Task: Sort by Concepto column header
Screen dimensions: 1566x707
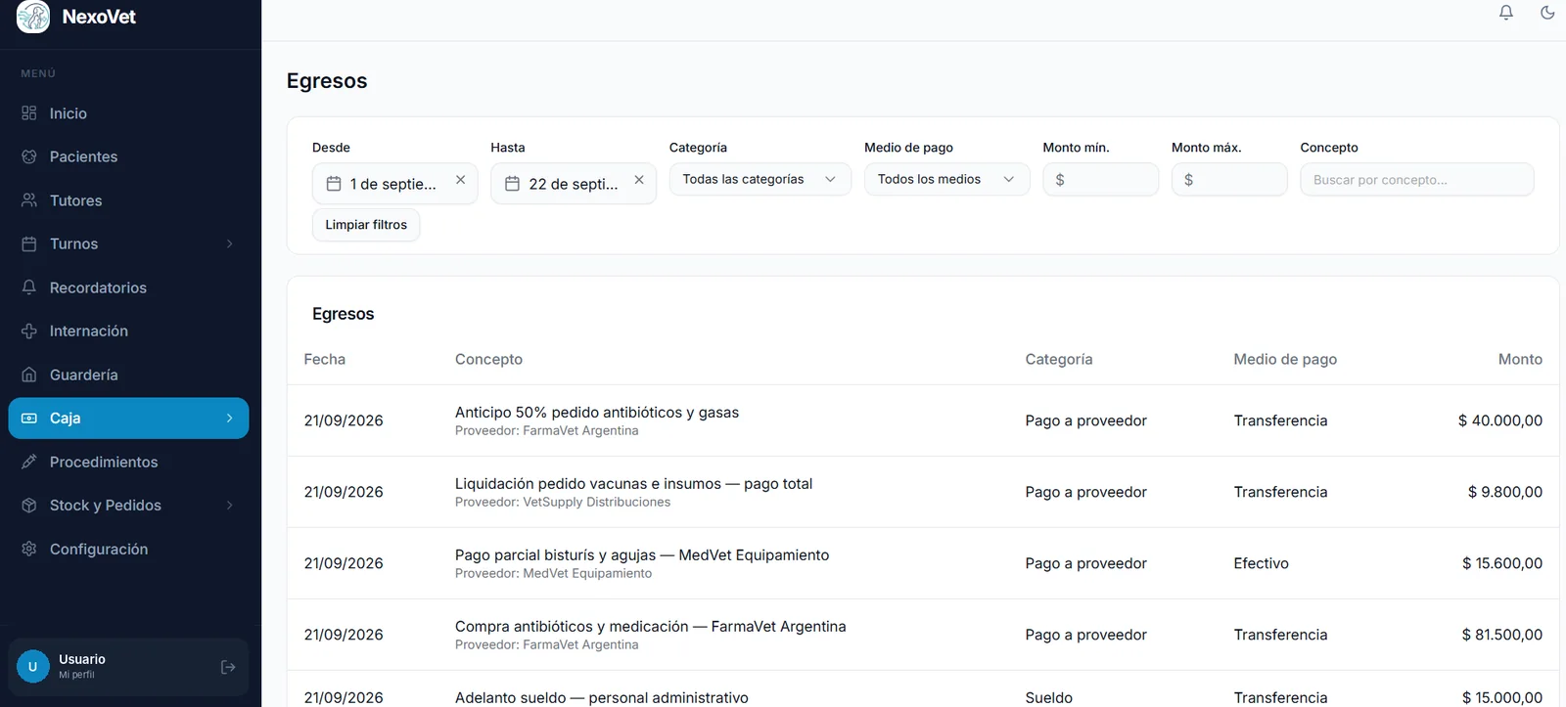Action: [x=488, y=359]
